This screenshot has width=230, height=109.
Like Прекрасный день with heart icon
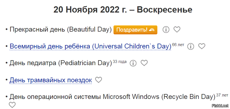177,29
